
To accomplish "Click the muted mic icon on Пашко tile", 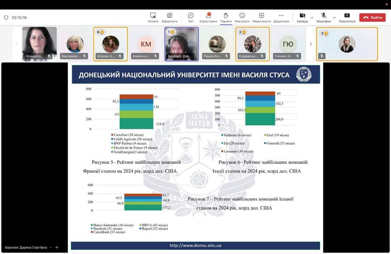I will point(226,56).
